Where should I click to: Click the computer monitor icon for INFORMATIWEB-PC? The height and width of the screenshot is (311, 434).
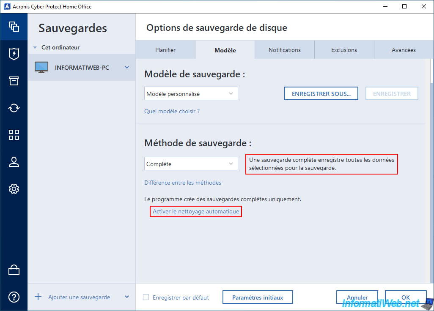coord(41,67)
